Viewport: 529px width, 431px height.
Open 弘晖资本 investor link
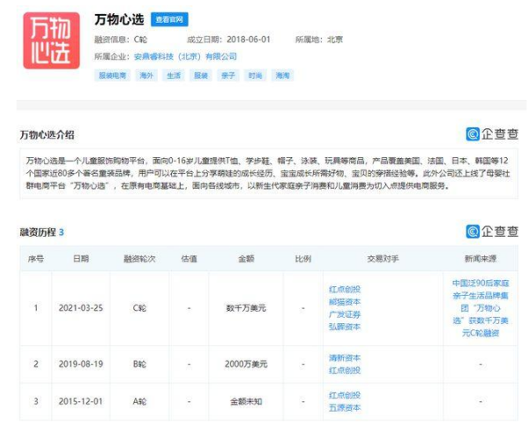[345, 326]
